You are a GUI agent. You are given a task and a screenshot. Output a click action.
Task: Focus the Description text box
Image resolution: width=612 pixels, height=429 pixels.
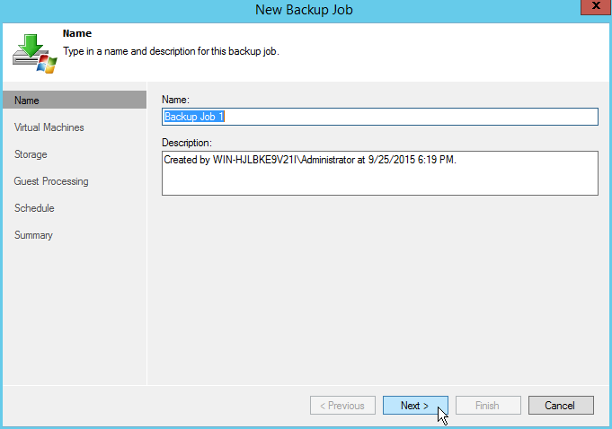[x=379, y=172]
